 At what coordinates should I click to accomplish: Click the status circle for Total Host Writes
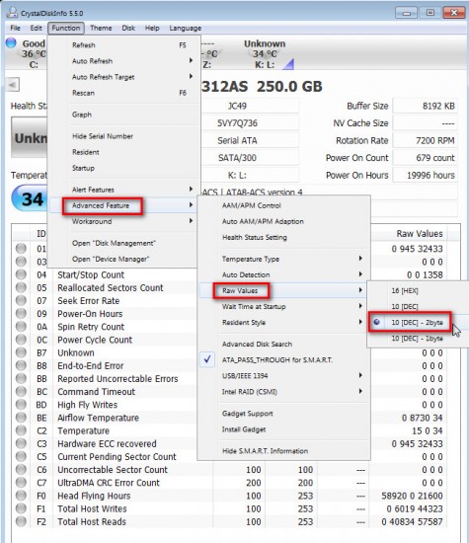(x=21, y=508)
